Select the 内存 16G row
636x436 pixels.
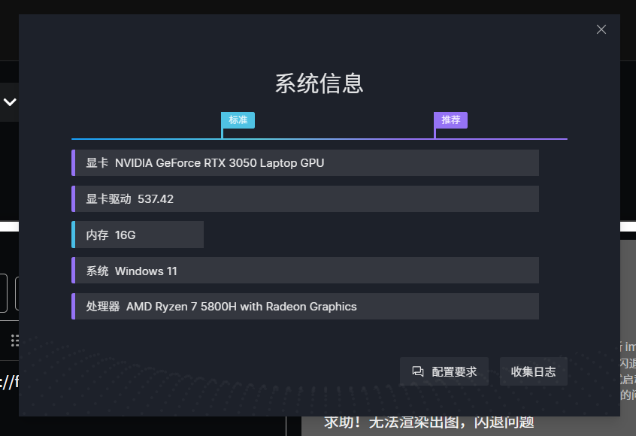(138, 235)
